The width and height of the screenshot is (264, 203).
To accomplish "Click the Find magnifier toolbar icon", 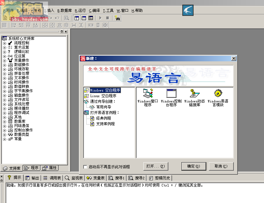I will click(x=67, y=18).
